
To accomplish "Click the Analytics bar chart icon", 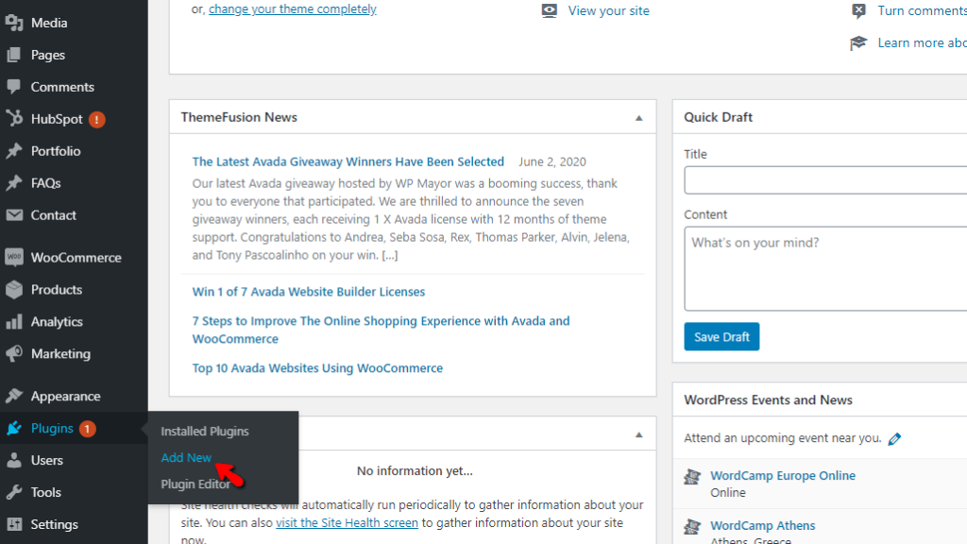I will [x=14, y=321].
